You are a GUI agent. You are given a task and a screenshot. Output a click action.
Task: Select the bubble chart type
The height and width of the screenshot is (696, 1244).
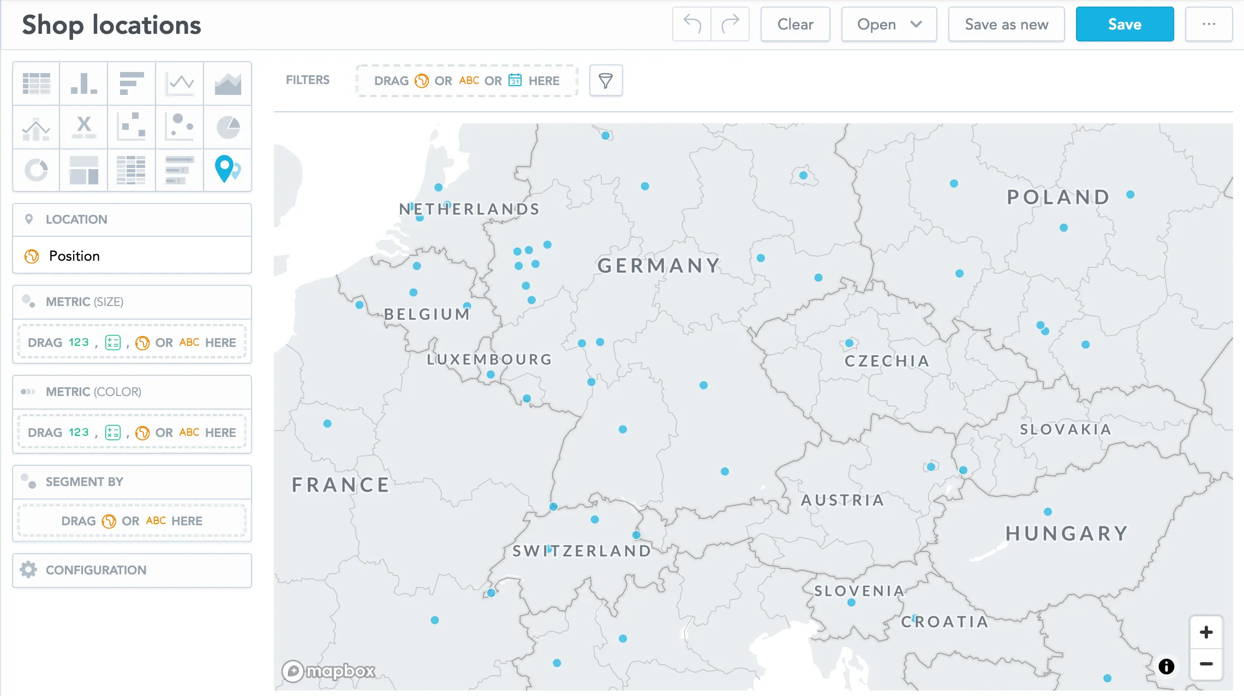point(179,127)
